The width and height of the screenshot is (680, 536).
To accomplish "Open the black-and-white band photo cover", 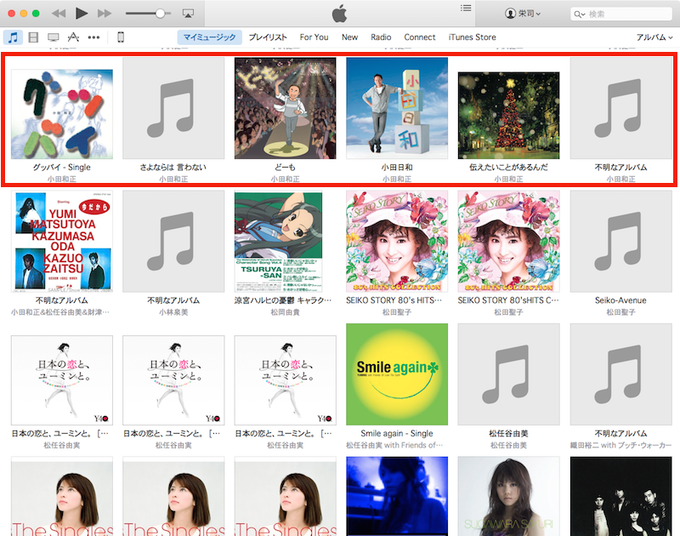I will click(621, 496).
